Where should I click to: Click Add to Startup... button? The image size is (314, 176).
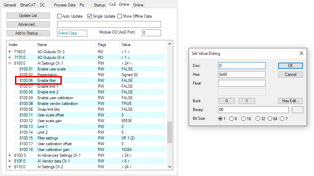click(28, 33)
